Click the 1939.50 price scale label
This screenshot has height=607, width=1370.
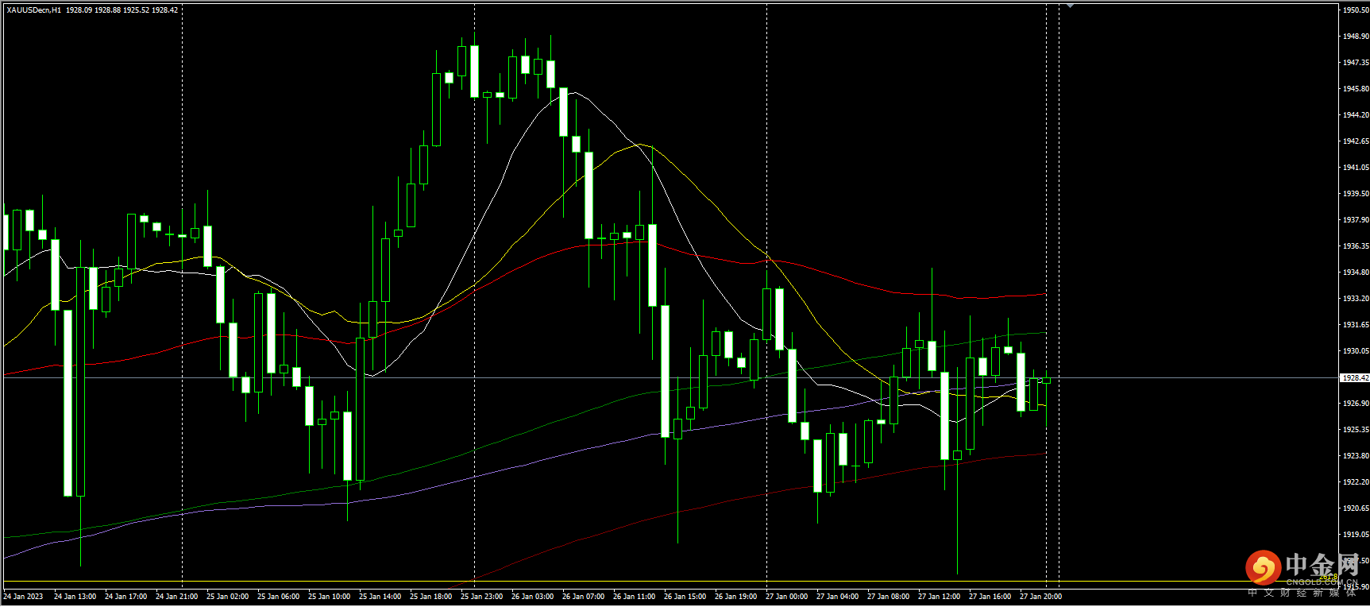(1356, 194)
